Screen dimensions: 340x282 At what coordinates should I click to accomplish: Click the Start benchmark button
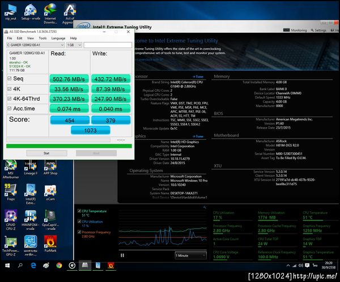coord(46,153)
